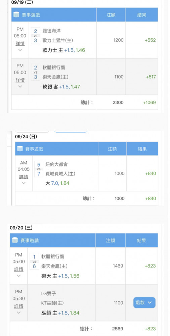This screenshot has width=170, height=336.
Task: Open 詳情 for 羅德海洋 vs 歐力士猛牛 game
Action: pyautogui.click(x=20, y=44)
